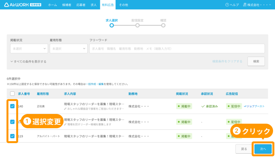This screenshot has width=275, height=158.
Task: Click the 承認済み check mark in row 140
Action: point(203,106)
